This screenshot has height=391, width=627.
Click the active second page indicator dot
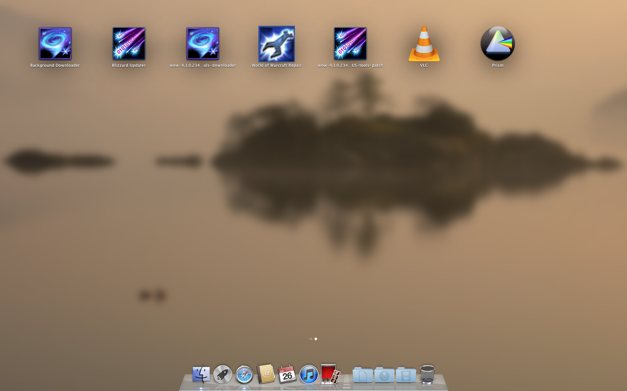pyautogui.click(x=316, y=339)
